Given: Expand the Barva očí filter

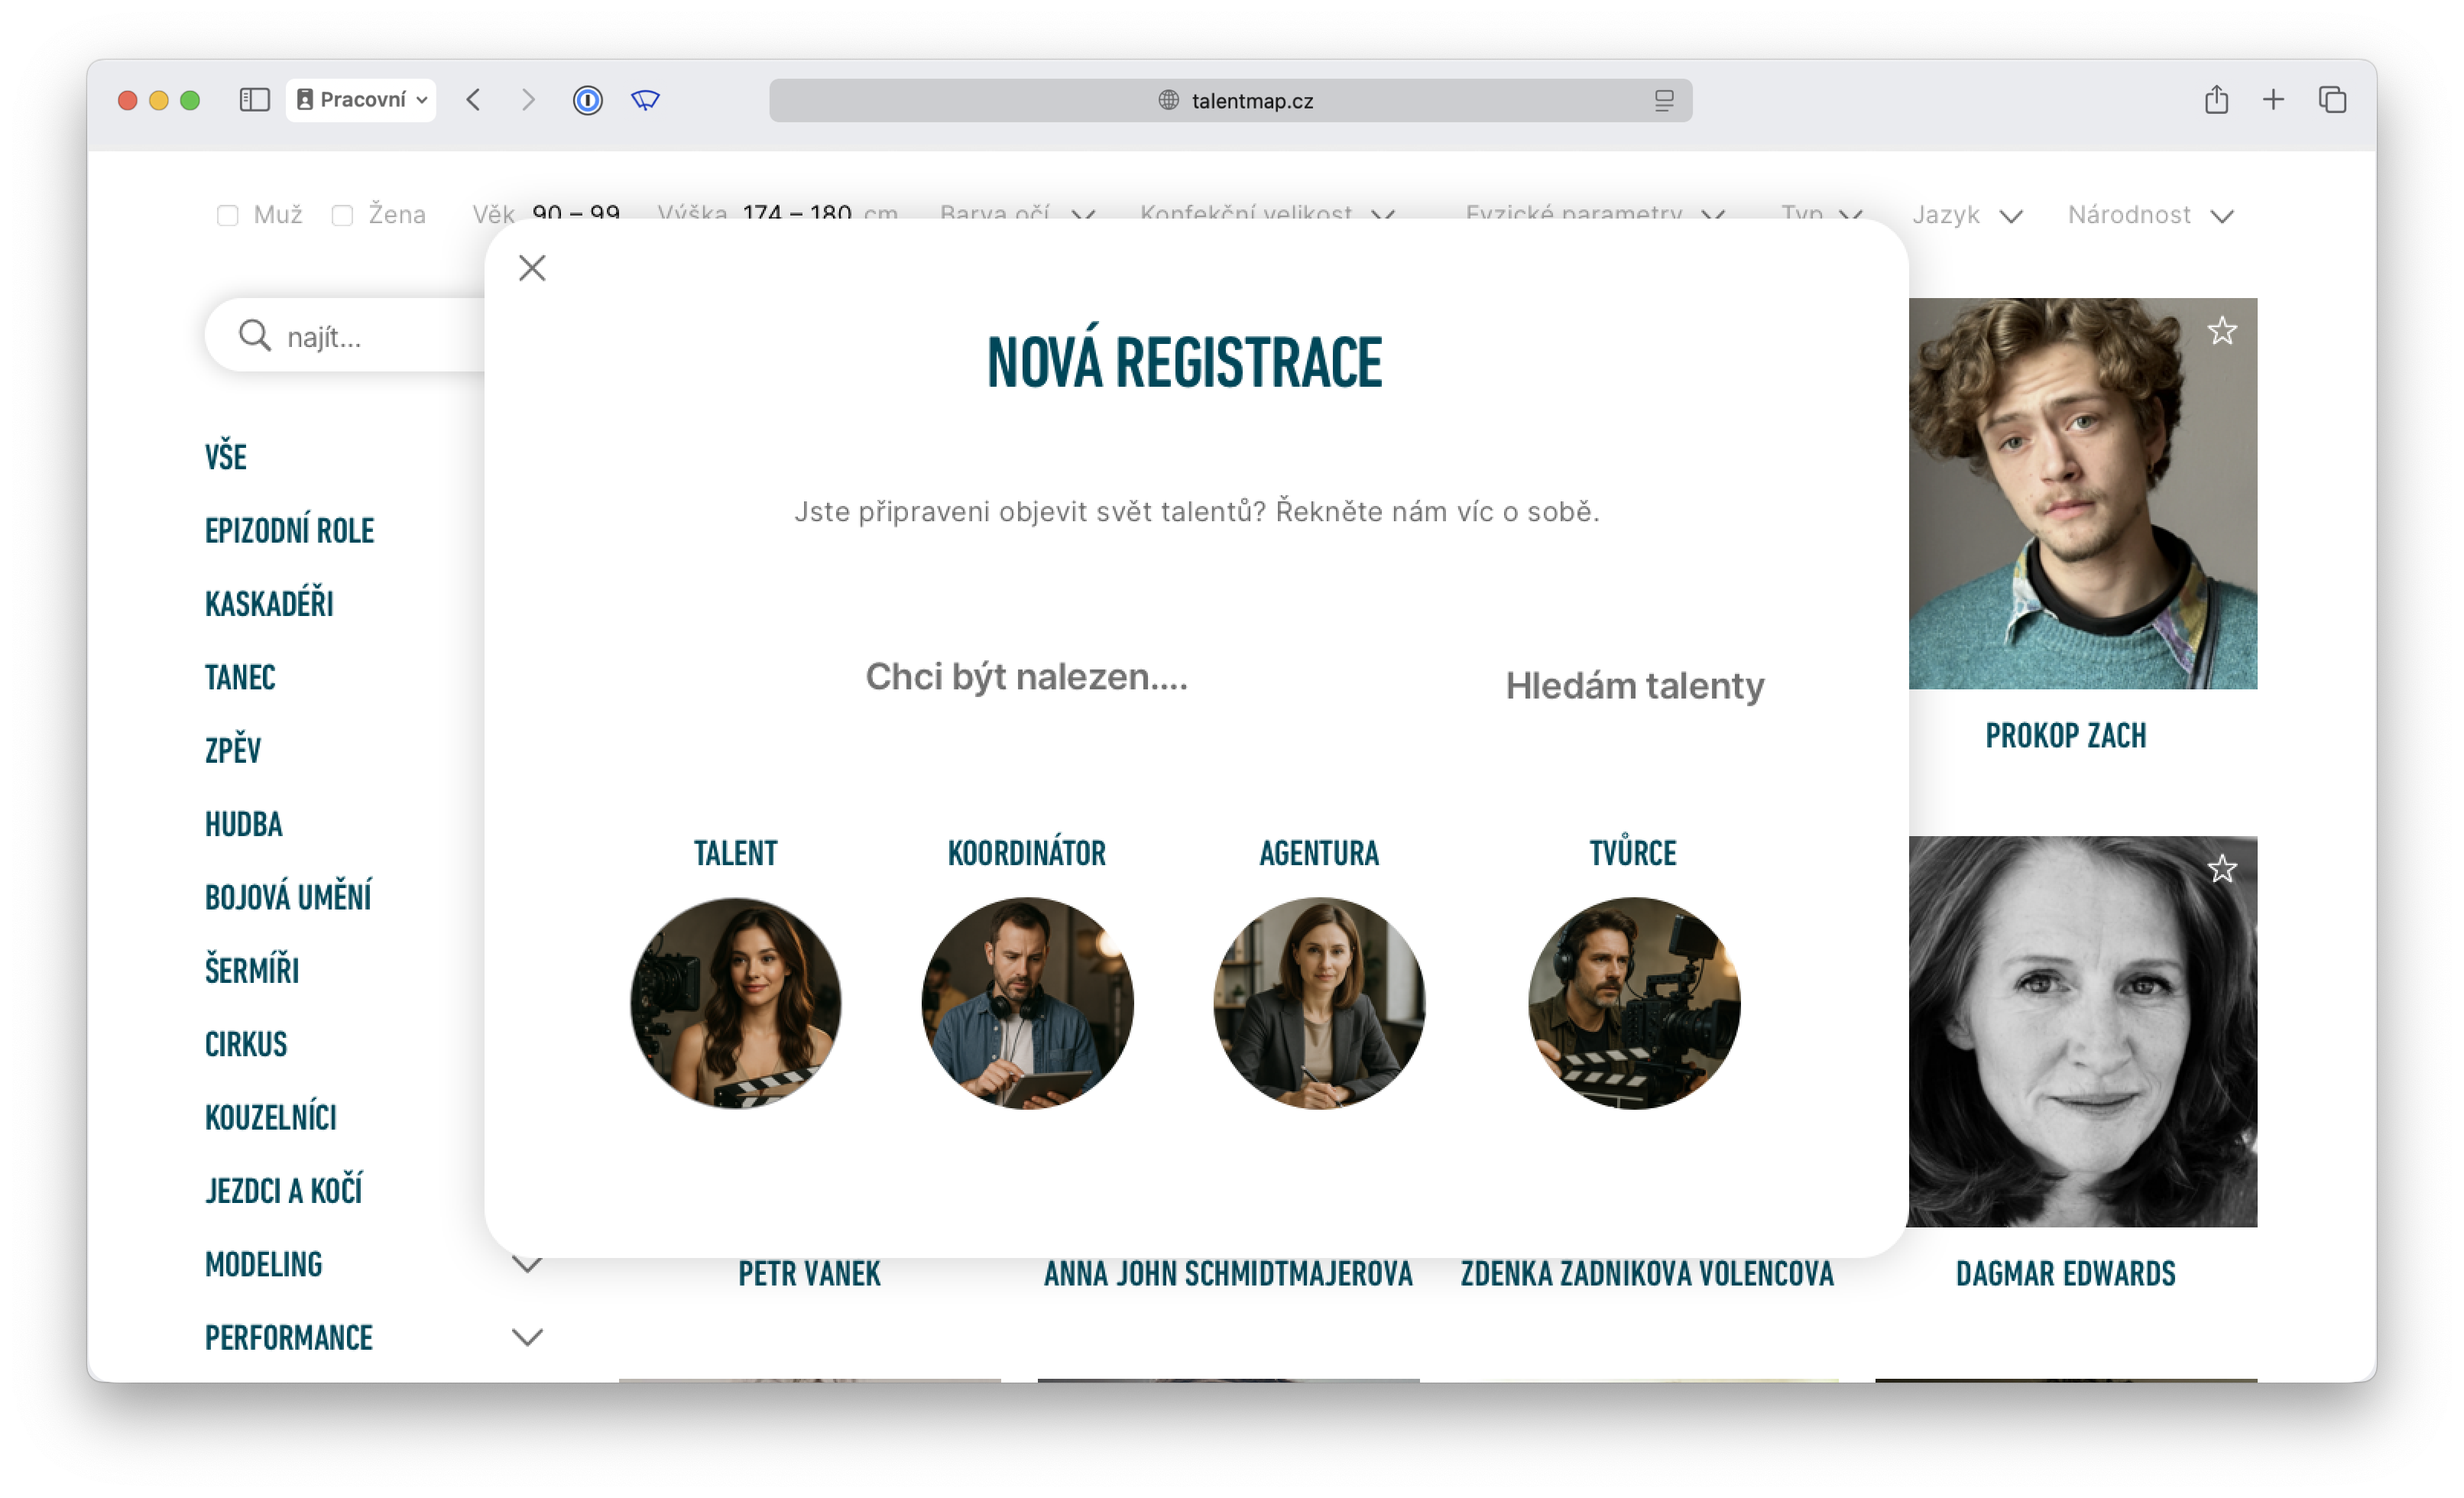Looking at the screenshot, I should pyautogui.click(x=1017, y=213).
